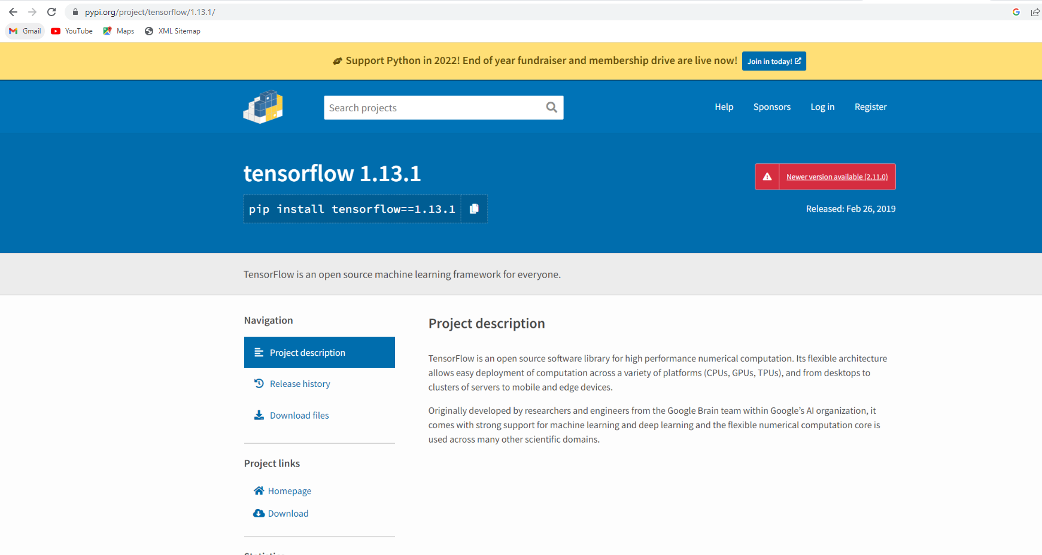Copy pip install command with clipboard icon
The image size is (1042, 555).
(x=474, y=209)
